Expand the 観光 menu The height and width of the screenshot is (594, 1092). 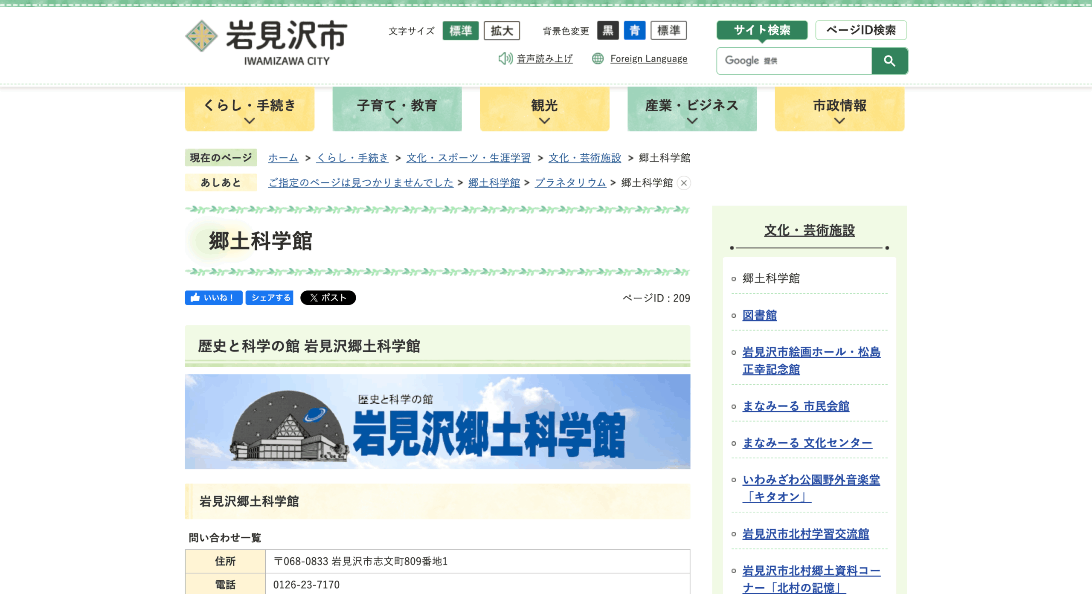click(x=545, y=109)
